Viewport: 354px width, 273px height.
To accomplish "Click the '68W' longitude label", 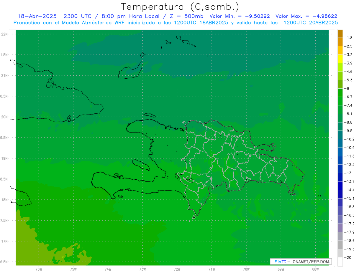I will coord(315,269).
